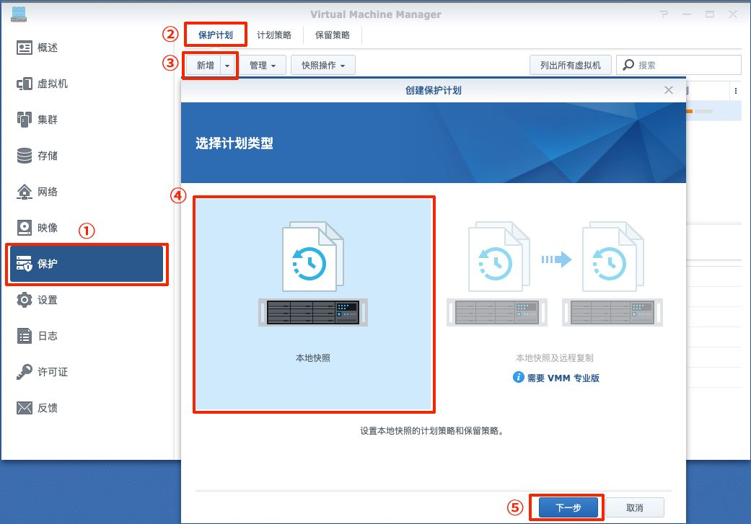Click 取消 to cancel the wizard
Screen dimensions: 751x524
[635, 507]
